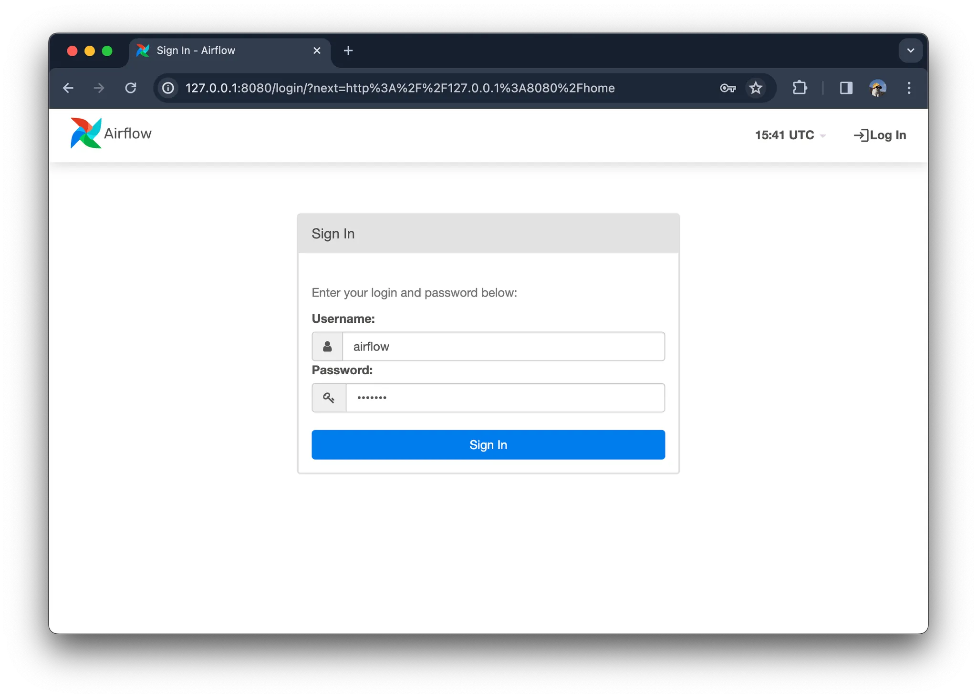This screenshot has width=977, height=698.
Task: Open the Chrome profile avatar
Action: click(877, 88)
